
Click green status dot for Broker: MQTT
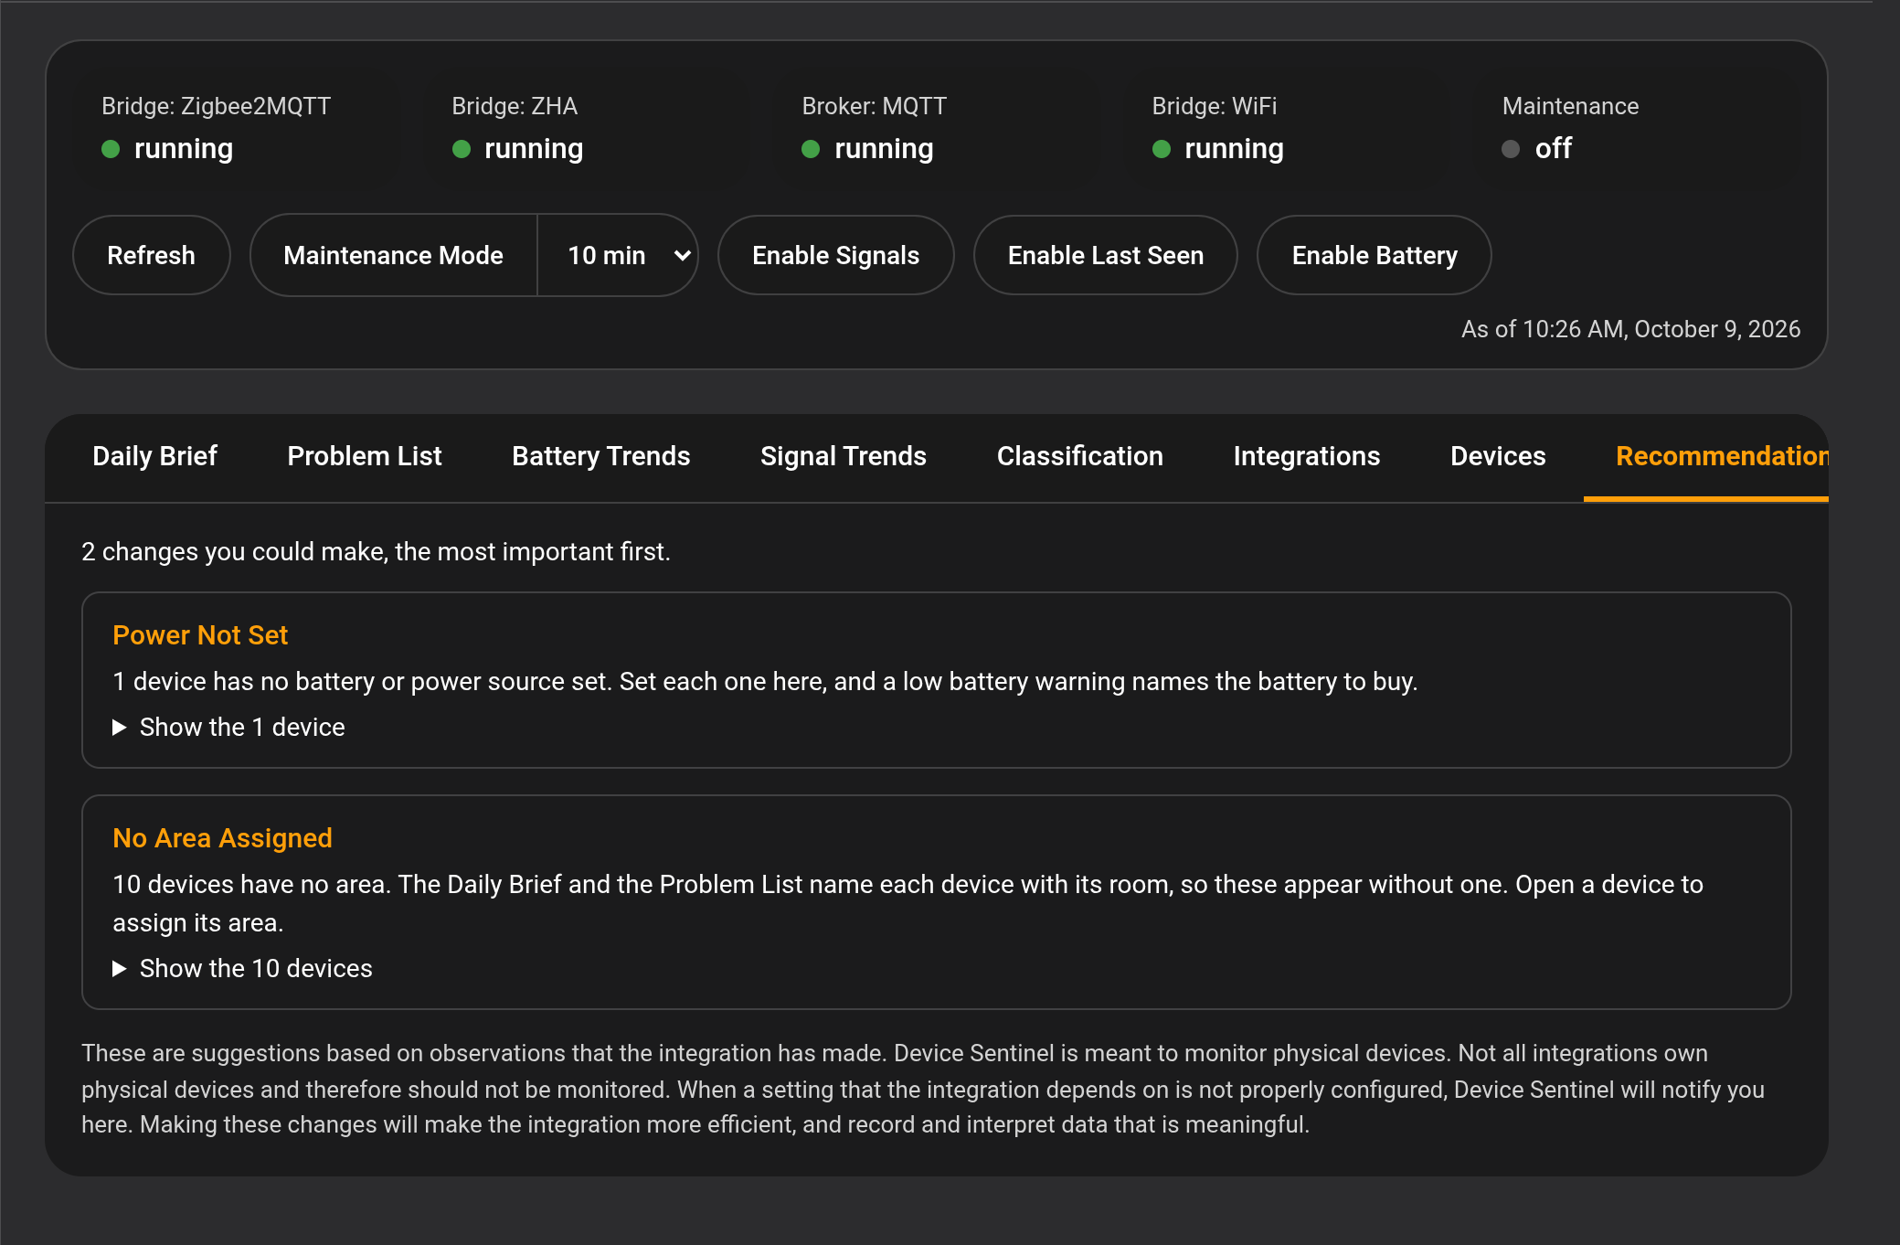tap(811, 149)
